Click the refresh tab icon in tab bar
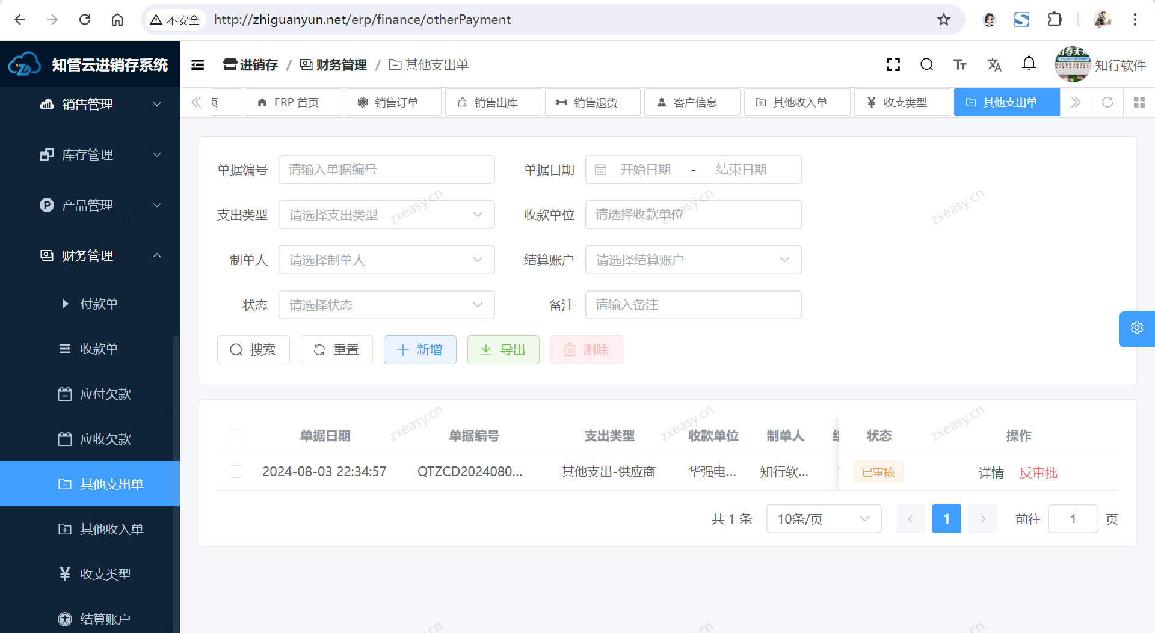Image resolution: width=1155 pixels, height=633 pixels. [x=1107, y=102]
